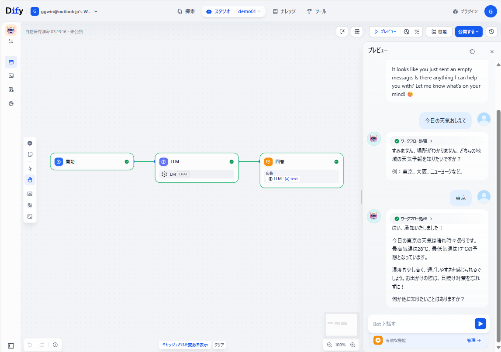Open the version history clock icon
Viewport: 501px width, 352px height.
(x=491, y=31)
